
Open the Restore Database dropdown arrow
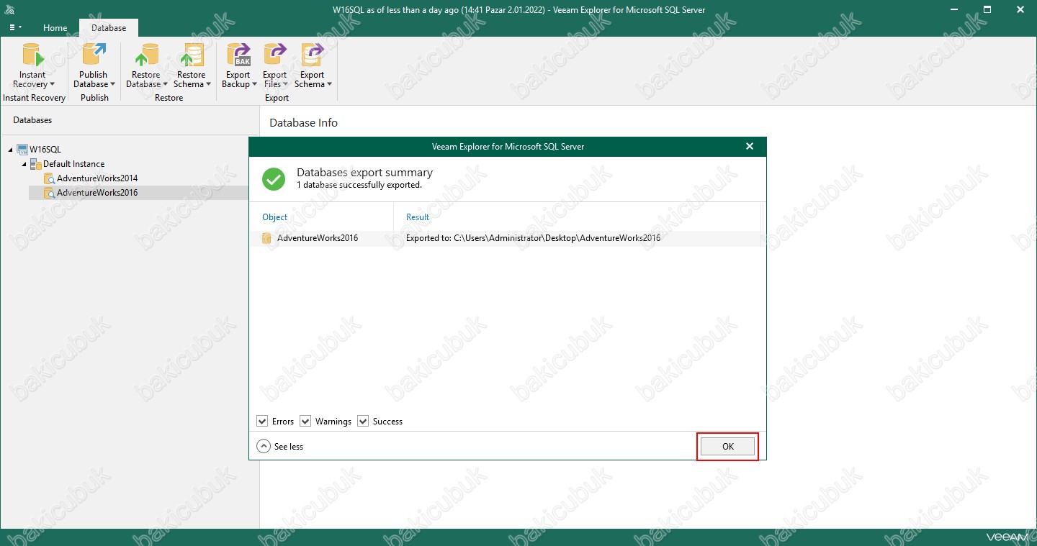pos(165,85)
